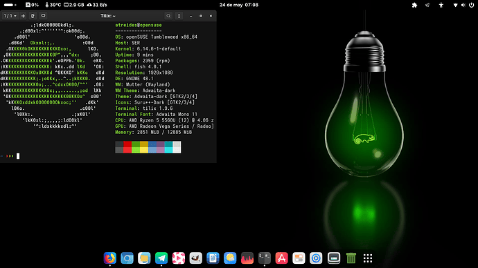Click the 'Kernel: 6.14.6-1-default' line
The width and height of the screenshot is (478, 268).
tap(148, 49)
